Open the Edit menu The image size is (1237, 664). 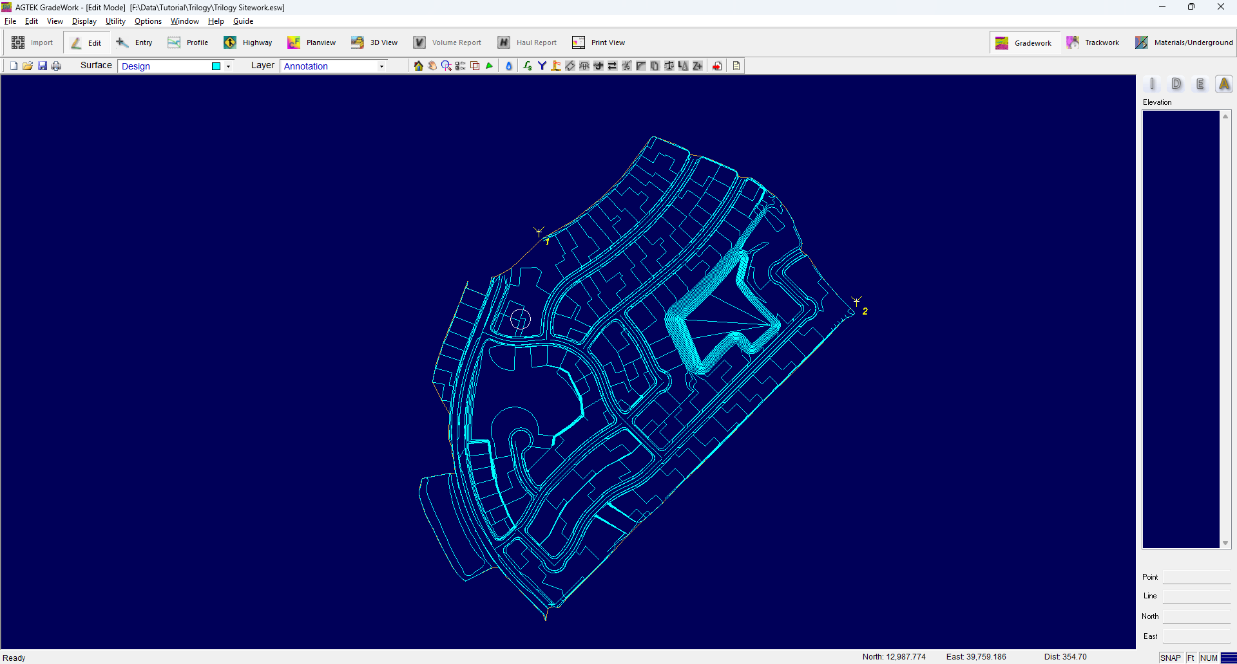click(x=32, y=21)
